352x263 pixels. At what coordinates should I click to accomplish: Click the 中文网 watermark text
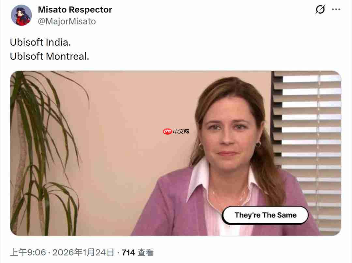(x=181, y=132)
